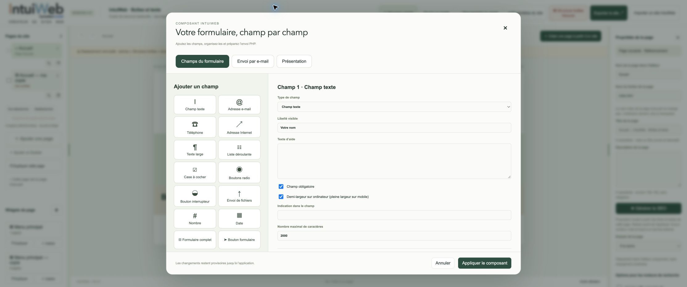Viewport: 687px width, 287px height.
Task: Toggle the Demi-largeur sur ordinateur checkbox
Action: tap(281, 197)
